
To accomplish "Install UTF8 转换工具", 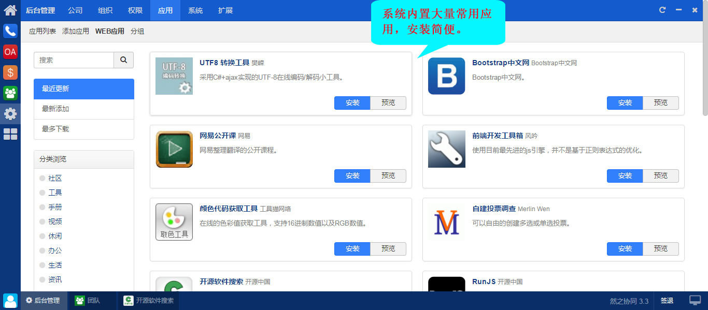I will [x=352, y=103].
